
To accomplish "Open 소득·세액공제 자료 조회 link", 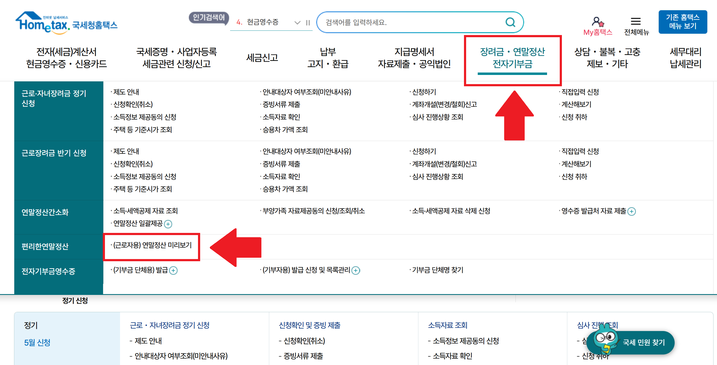I will pyautogui.click(x=145, y=211).
